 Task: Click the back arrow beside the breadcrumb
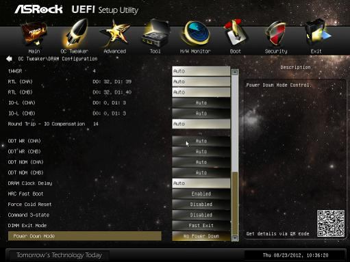pos(9,59)
